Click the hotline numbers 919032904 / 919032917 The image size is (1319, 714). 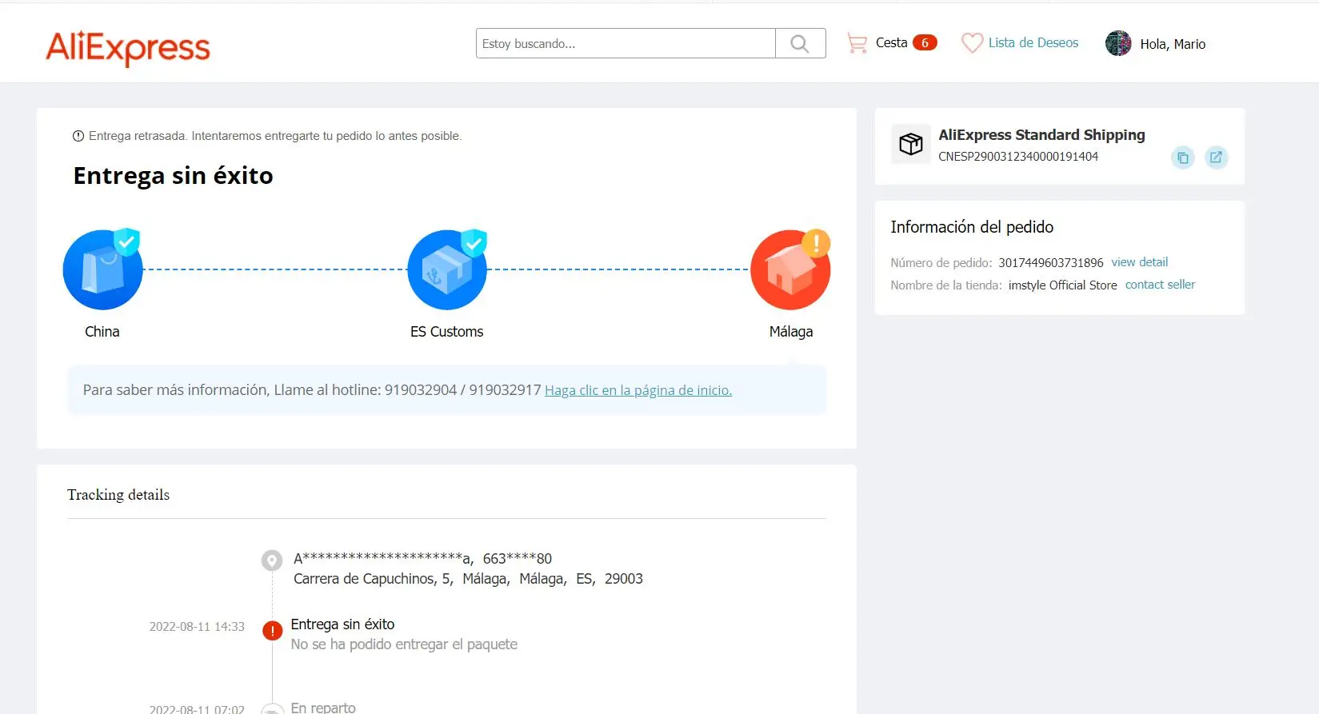[463, 390]
